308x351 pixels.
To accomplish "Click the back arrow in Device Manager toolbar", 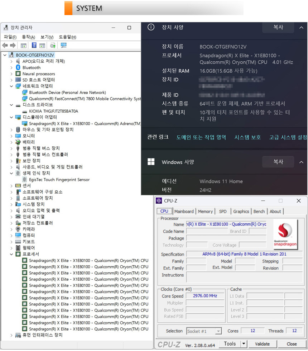I will (5, 46).
